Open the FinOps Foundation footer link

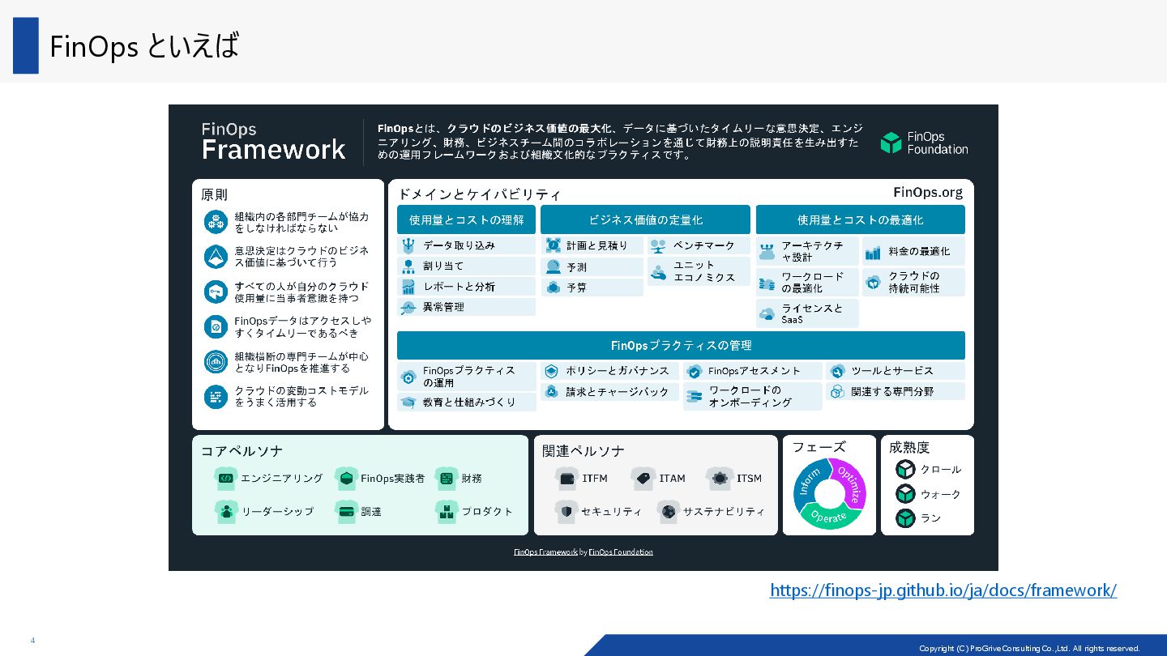pos(621,552)
